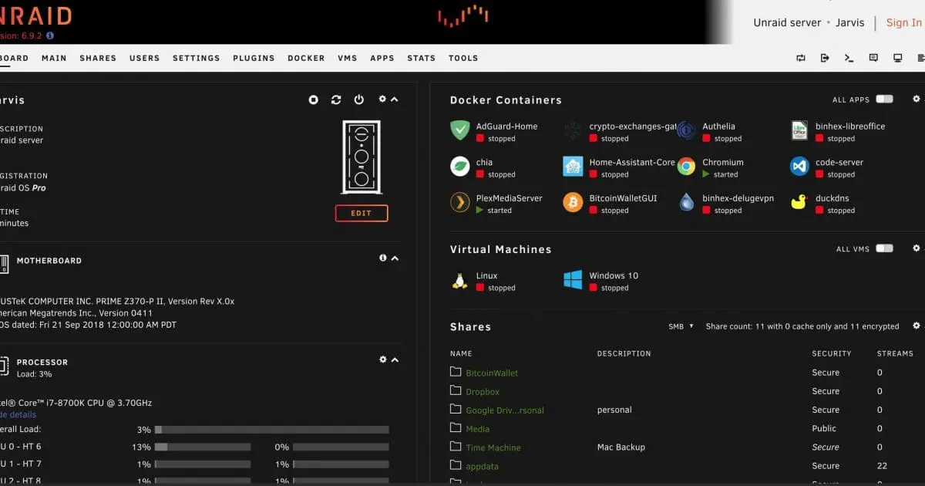Screen dimensions: 925x486
Task: Click the HT 6 CPU load bar
Action: (x=203, y=447)
